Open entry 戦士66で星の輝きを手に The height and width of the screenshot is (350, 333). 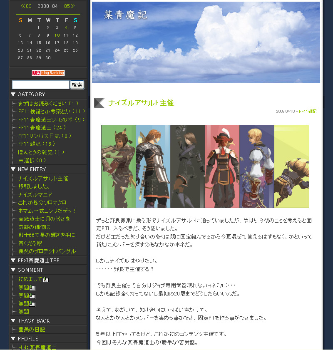47,235
